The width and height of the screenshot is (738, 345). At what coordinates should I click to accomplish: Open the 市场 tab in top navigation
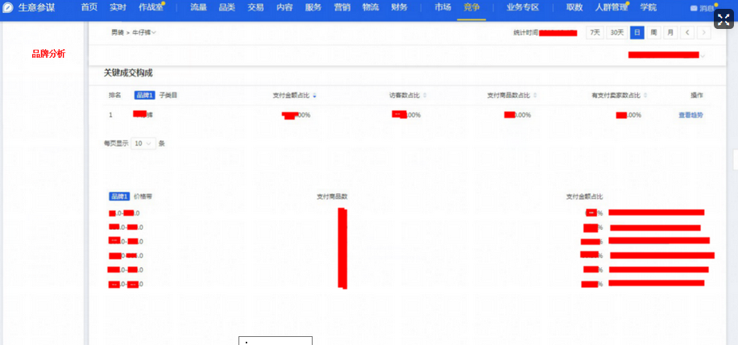442,7
